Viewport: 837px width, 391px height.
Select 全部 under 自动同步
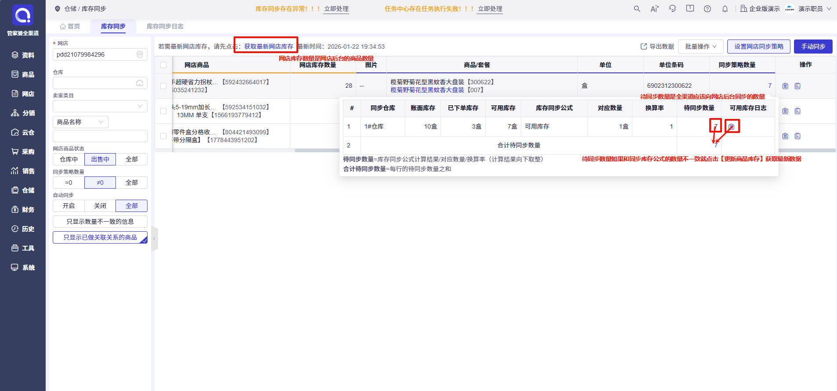pyautogui.click(x=132, y=206)
